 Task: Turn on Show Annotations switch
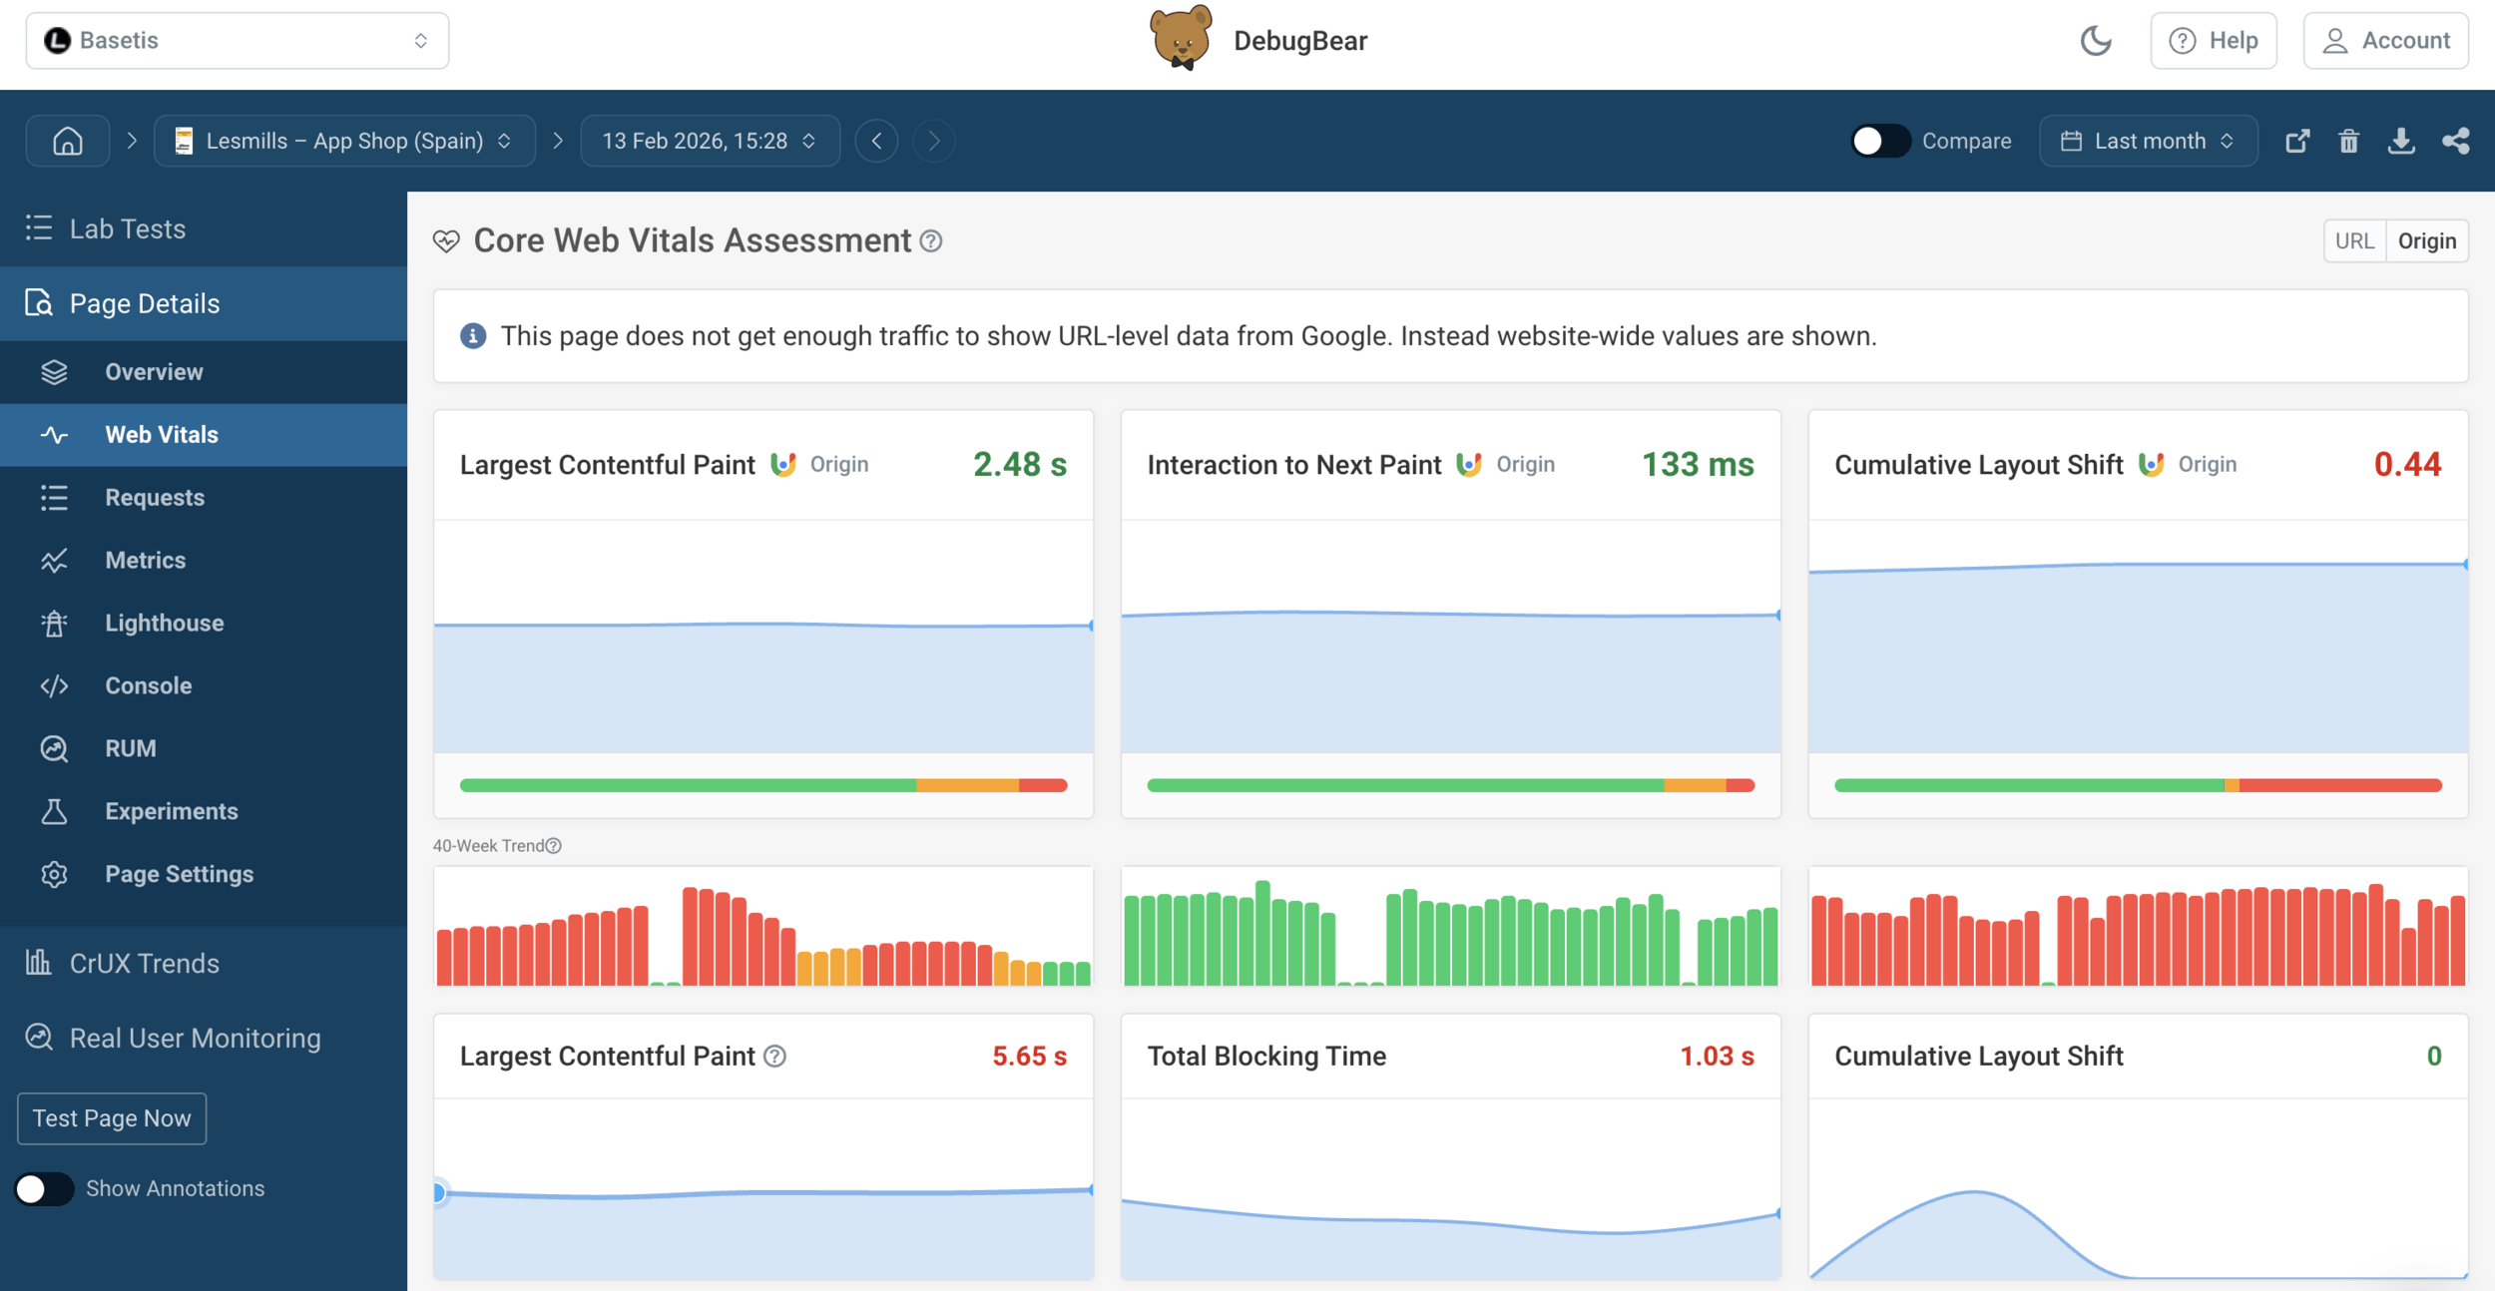44,1188
